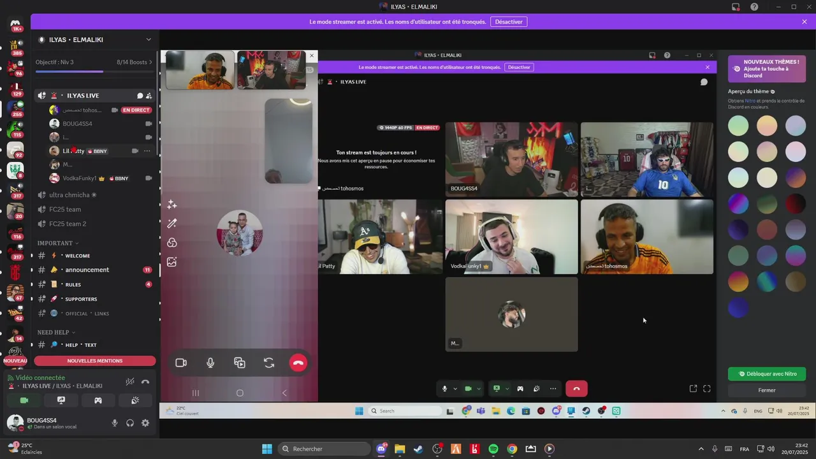Open more options for Lil Patty
The width and height of the screenshot is (816, 459).
(x=147, y=151)
